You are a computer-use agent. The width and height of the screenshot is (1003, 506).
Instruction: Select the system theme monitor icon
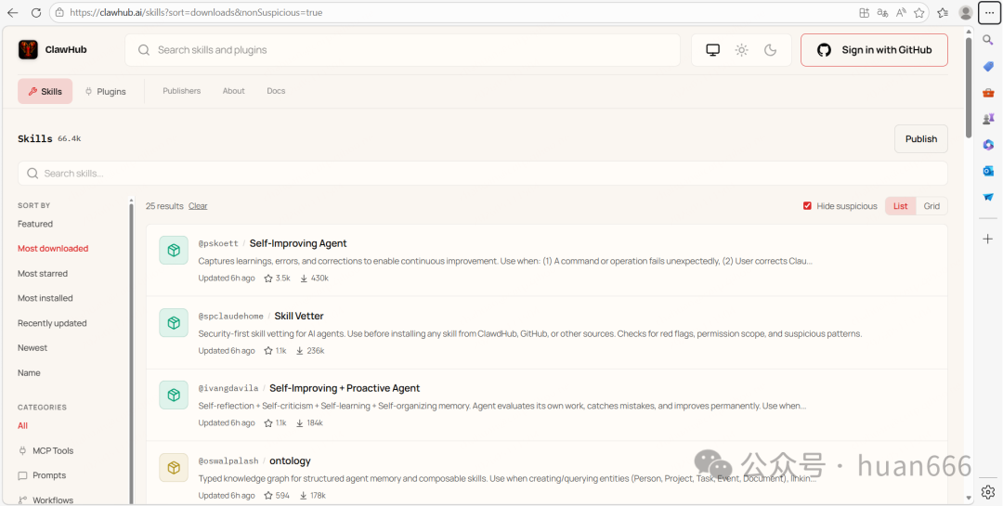click(x=712, y=50)
